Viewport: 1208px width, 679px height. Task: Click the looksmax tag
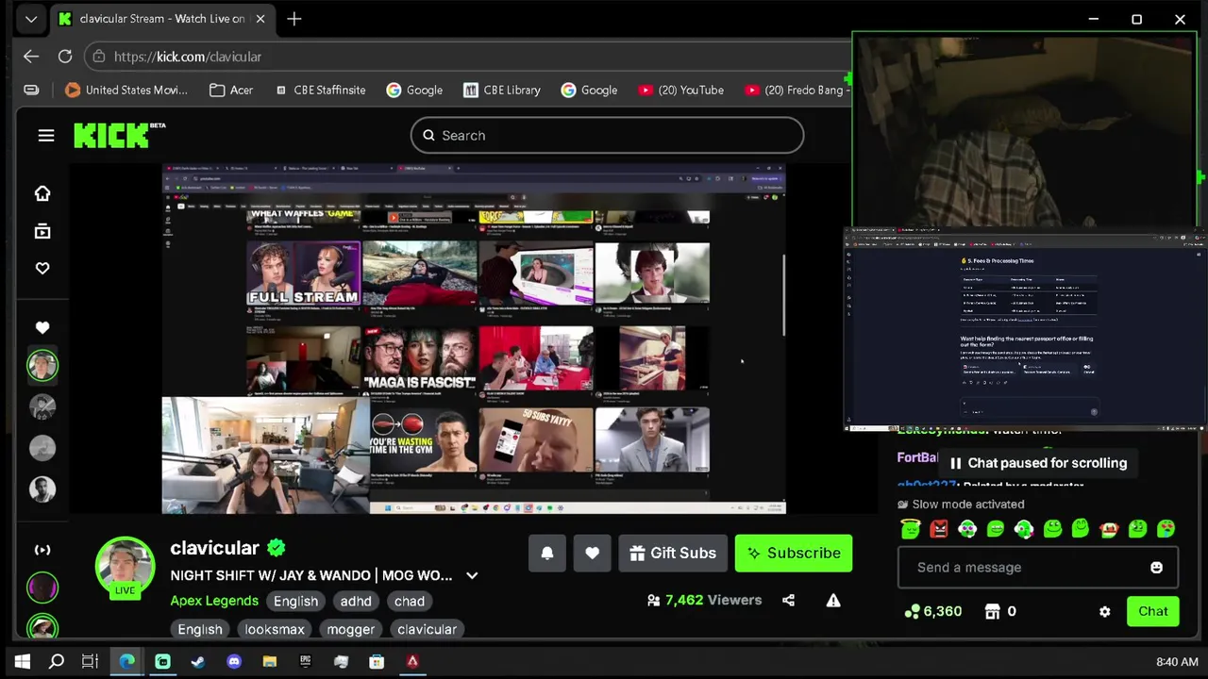click(275, 629)
